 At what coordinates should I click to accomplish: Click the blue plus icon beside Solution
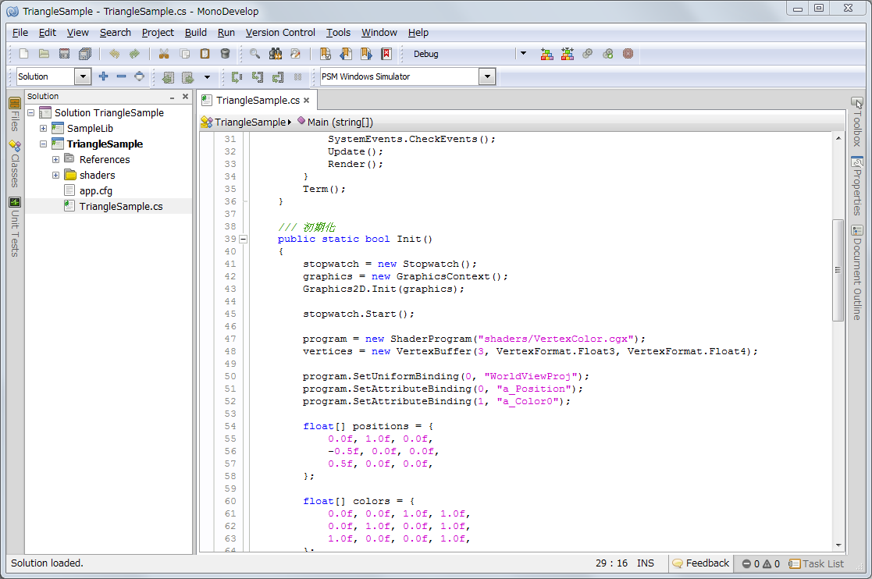tap(103, 76)
